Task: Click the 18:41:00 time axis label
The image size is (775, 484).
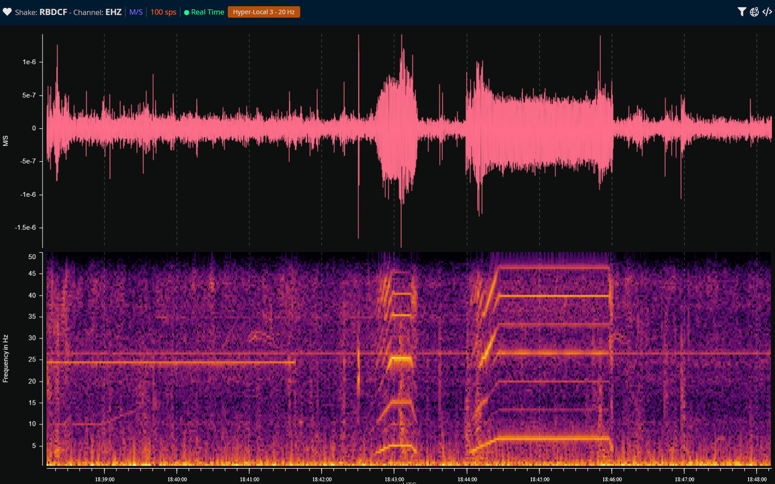Action: pyautogui.click(x=249, y=479)
